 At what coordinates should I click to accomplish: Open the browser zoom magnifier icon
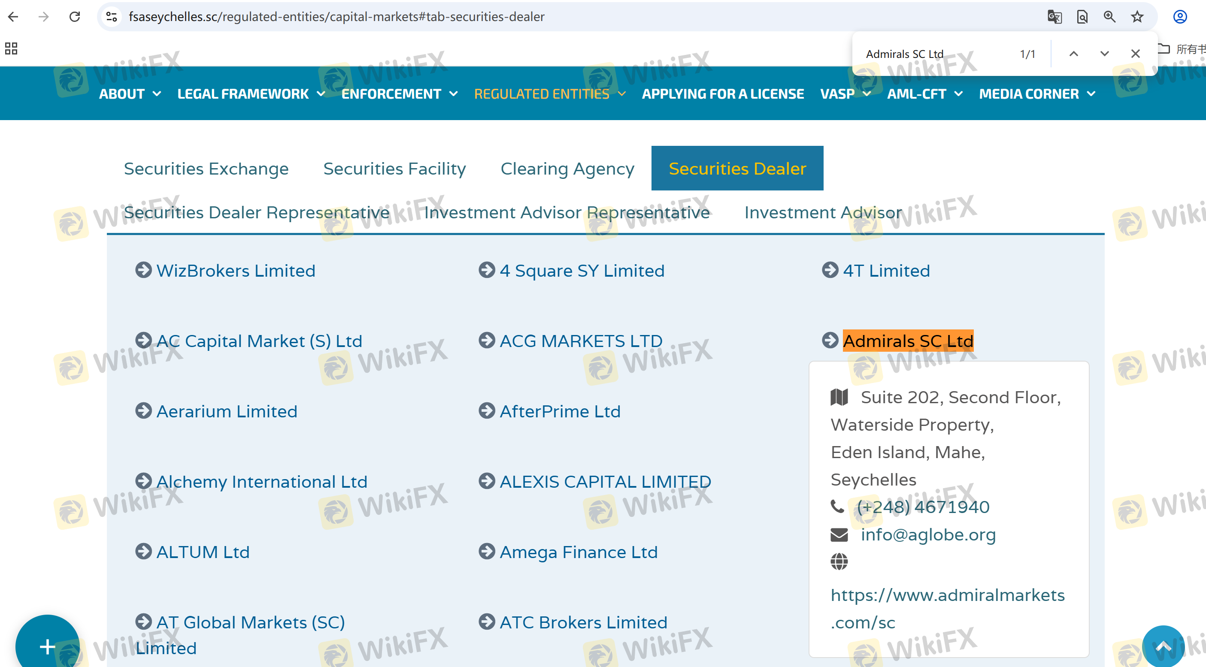1109,17
